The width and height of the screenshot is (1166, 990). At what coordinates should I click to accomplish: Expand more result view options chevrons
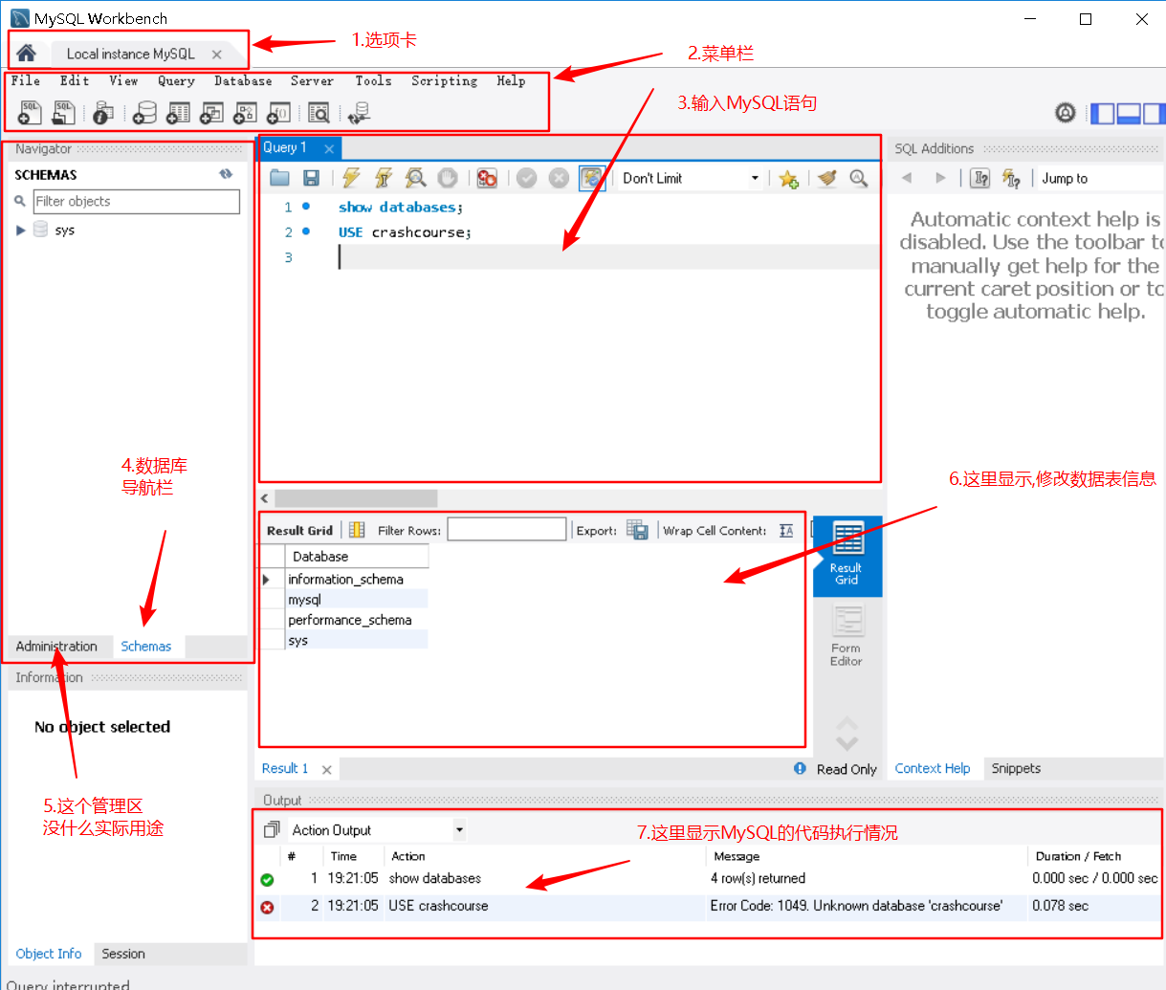847,734
